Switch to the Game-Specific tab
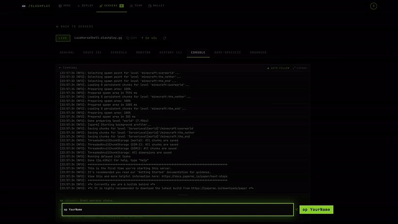Viewport: 398px width, 224px height. pos(228,52)
